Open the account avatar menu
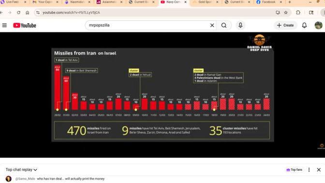Screen dimensions: 325x183 (318, 25)
